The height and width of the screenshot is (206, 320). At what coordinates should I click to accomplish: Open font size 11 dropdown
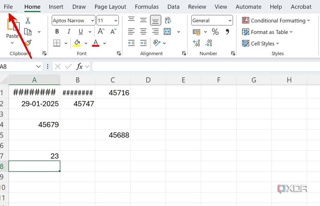point(116,21)
